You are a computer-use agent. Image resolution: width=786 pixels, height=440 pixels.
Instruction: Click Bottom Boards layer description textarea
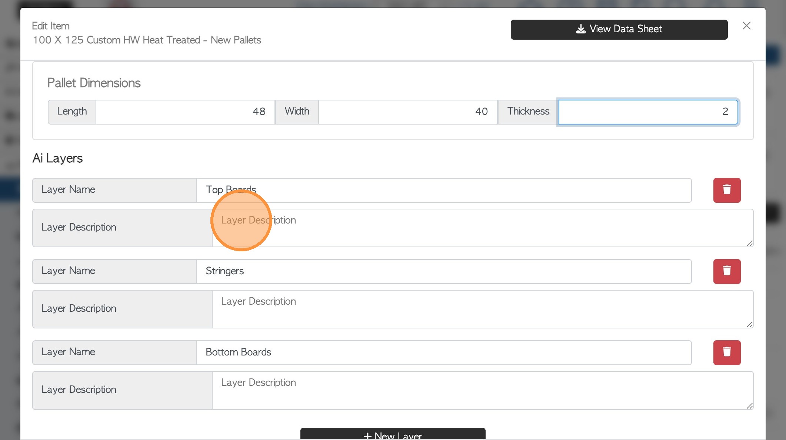(x=482, y=390)
